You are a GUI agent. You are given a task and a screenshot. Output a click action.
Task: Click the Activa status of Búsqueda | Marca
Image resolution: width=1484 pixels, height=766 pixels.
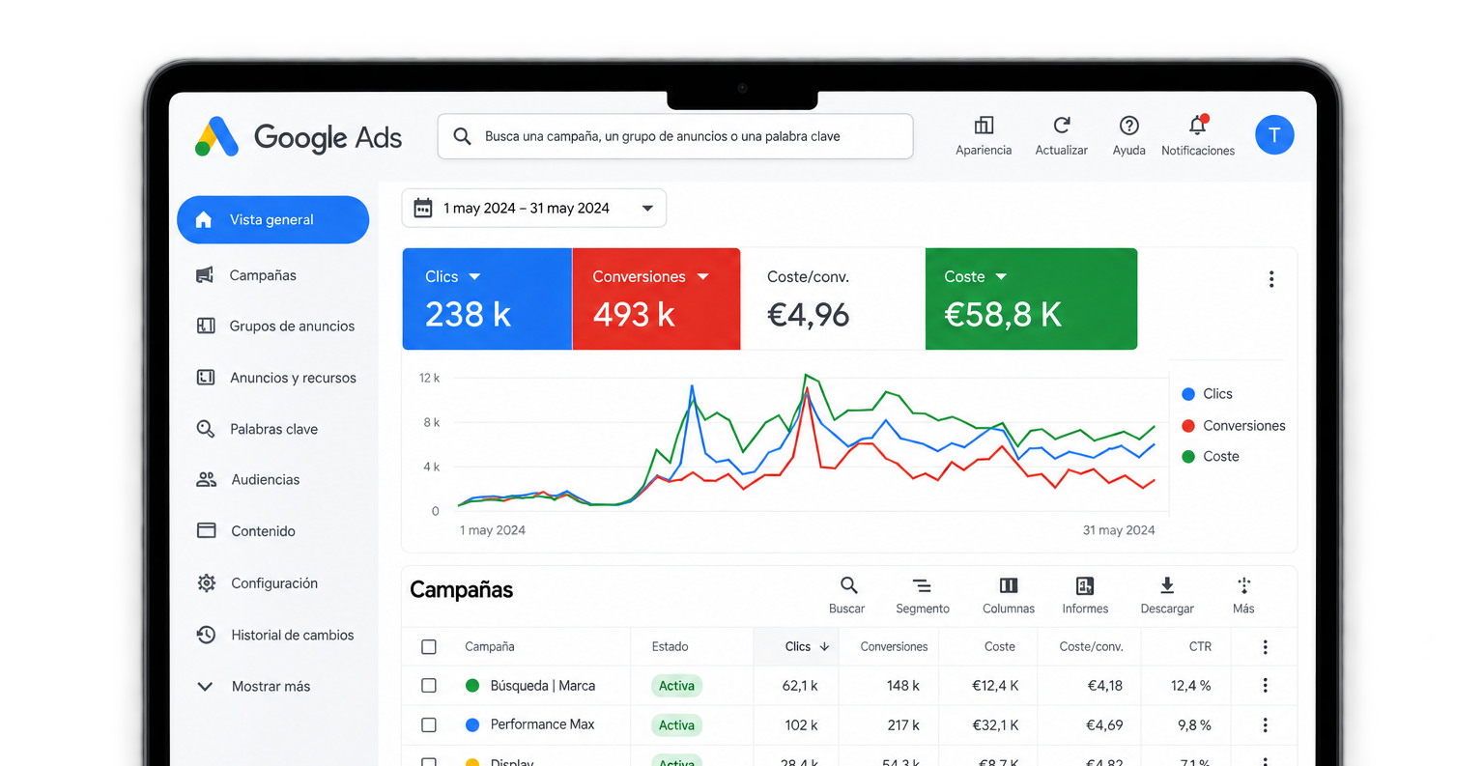pos(676,686)
